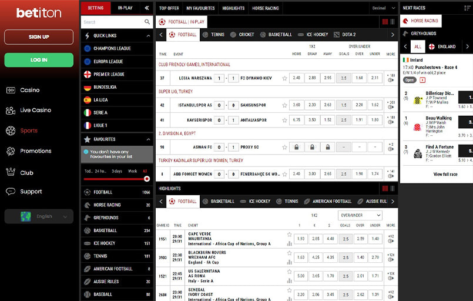Click the Sign Up button
Screen dimensions: 473x301
(x=39, y=37)
